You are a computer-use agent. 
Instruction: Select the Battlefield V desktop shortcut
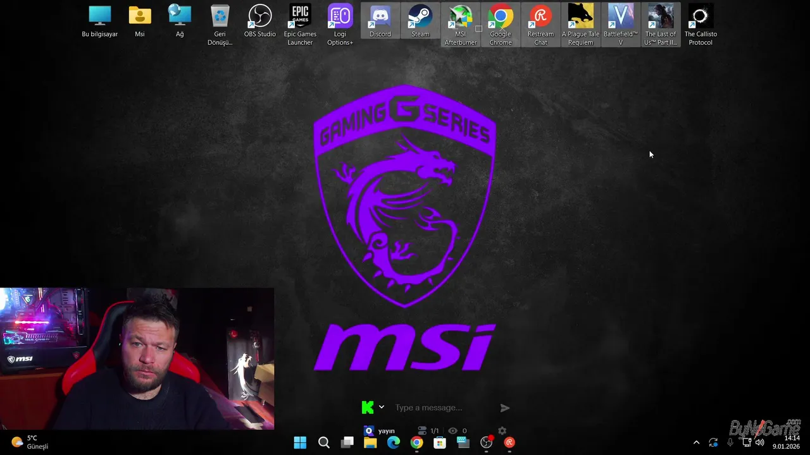[x=621, y=25]
